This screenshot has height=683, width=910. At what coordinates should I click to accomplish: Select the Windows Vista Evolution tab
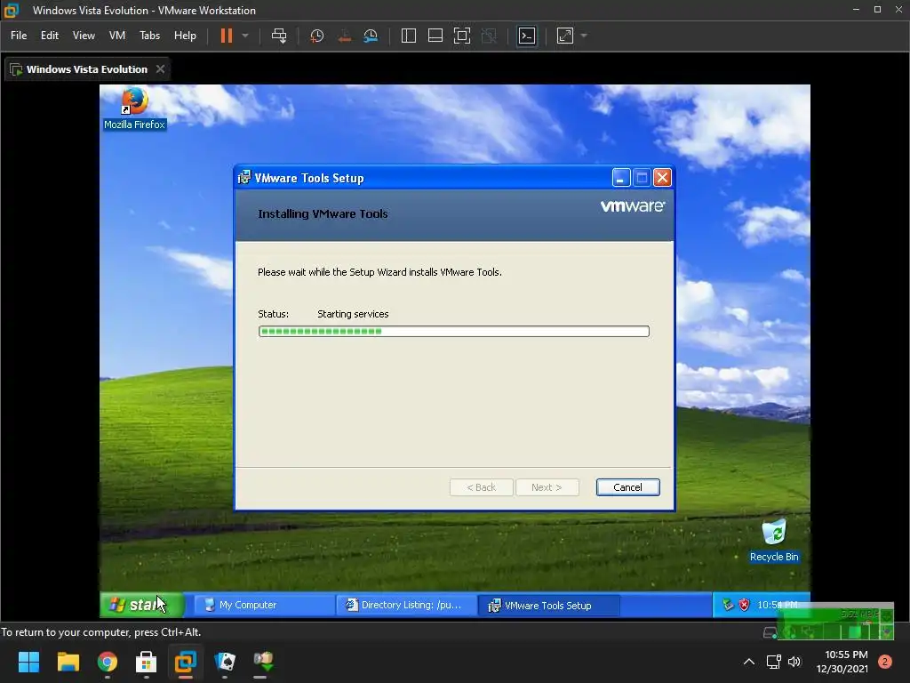coord(87,69)
